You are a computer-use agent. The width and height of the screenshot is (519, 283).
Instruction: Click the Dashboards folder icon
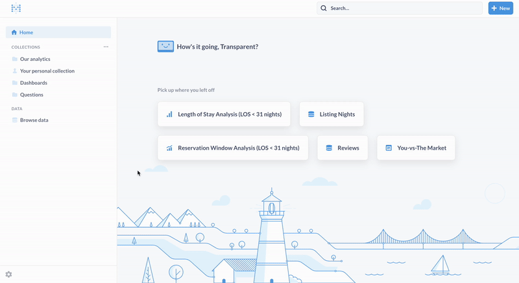[x=14, y=83]
